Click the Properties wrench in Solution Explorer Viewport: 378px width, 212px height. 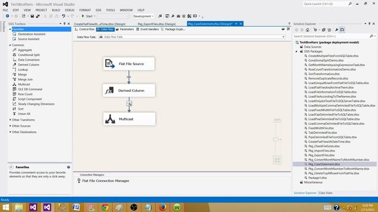pyautogui.click(x=337, y=30)
